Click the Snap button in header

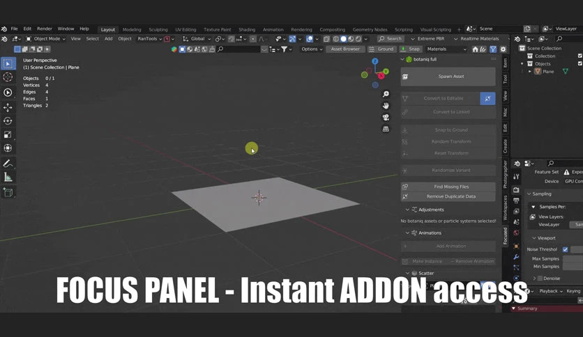pyautogui.click(x=411, y=49)
